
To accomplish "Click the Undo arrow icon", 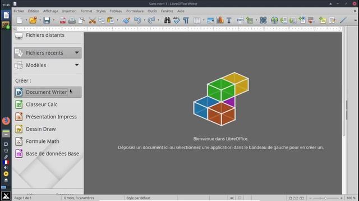I will 137,20.
